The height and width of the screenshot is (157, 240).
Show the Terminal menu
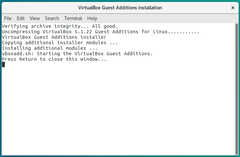tap(73, 18)
